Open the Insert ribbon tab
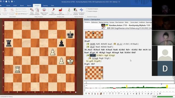Viewport: 175px width, 98px height. [15, 5]
